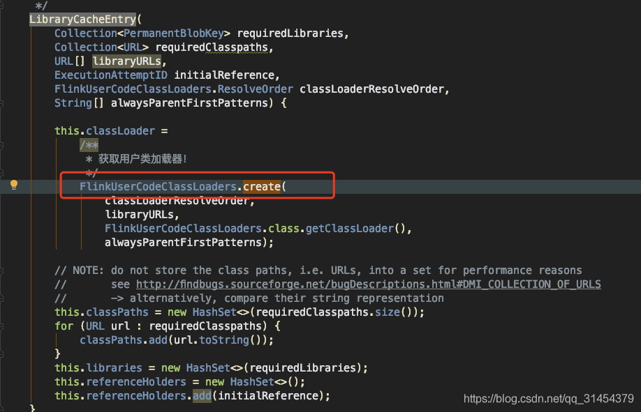Click requiredLibraries parameter after PermanentBlobKey

pos(290,33)
